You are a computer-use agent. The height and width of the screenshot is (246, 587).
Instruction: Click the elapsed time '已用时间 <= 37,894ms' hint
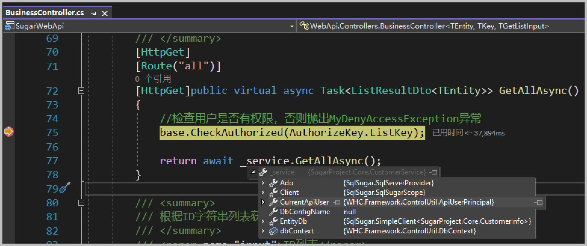(468, 133)
